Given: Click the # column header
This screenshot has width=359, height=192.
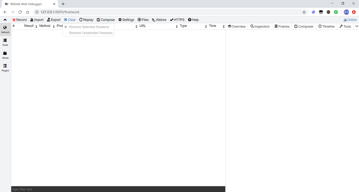Looking at the screenshot, I should (14, 26).
